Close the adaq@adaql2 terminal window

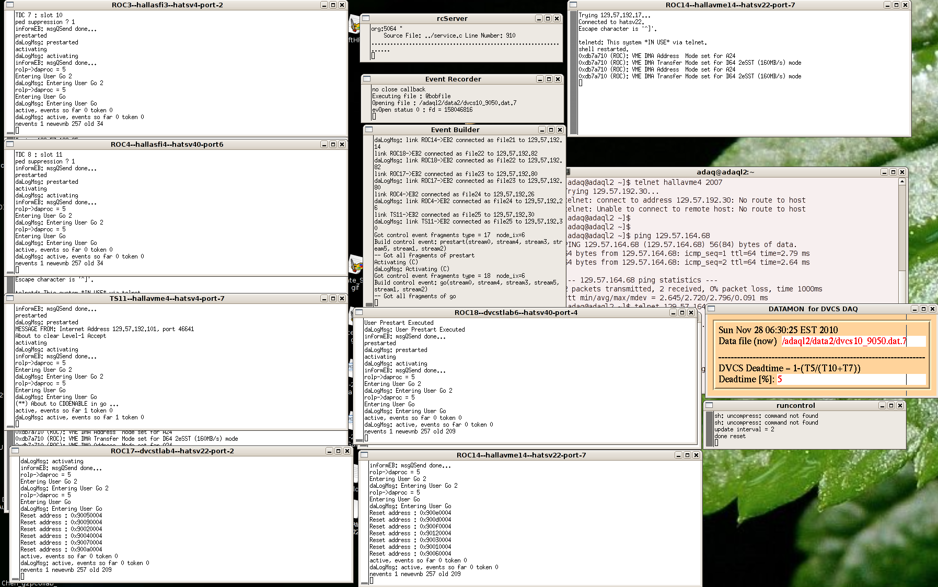(902, 172)
